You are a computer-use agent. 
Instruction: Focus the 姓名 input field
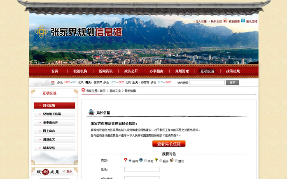point(142,169)
